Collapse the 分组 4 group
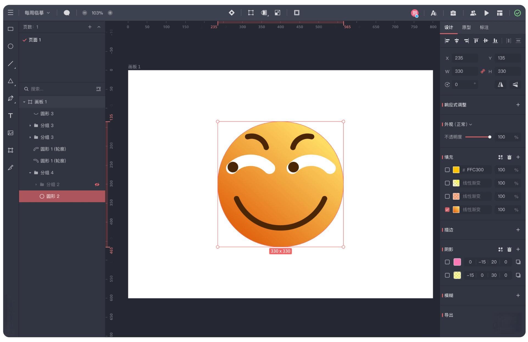The image size is (528, 342). coord(30,173)
